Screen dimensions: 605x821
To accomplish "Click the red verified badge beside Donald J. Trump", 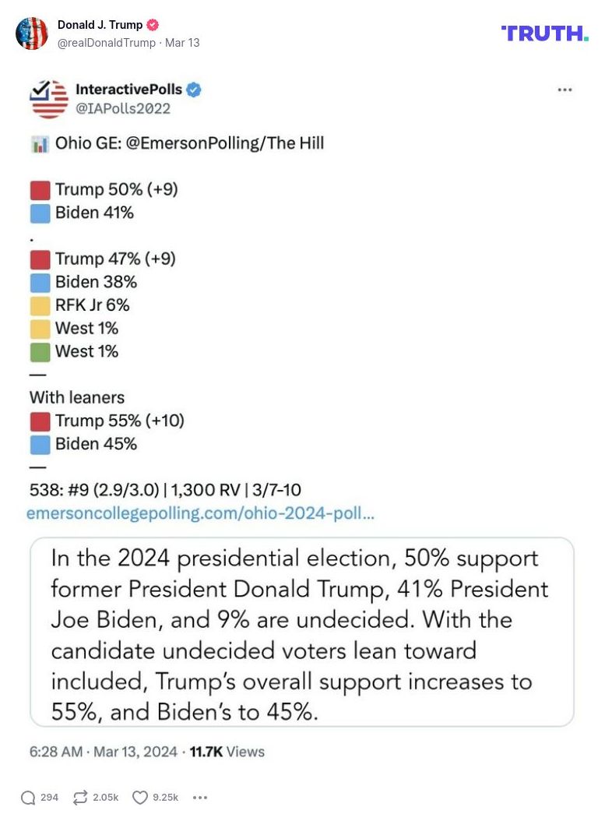I will click(153, 25).
